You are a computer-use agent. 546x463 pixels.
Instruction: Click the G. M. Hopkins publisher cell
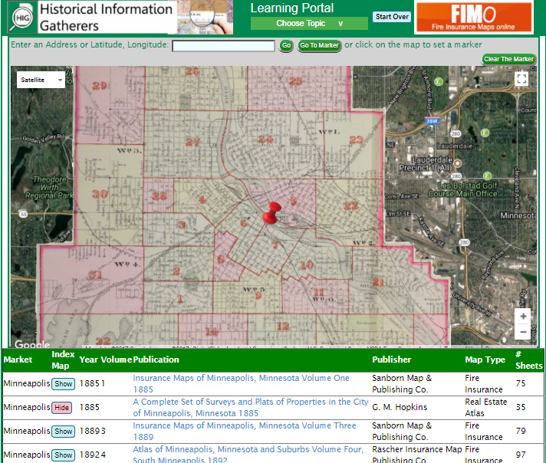point(400,407)
